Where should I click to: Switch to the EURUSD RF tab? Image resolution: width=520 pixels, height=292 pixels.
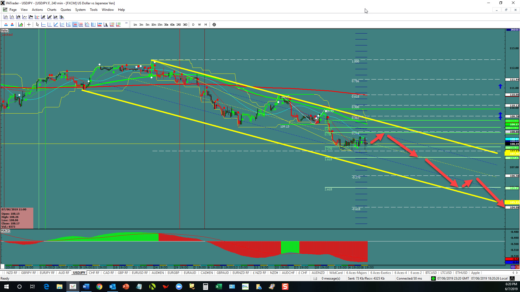[140, 273]
